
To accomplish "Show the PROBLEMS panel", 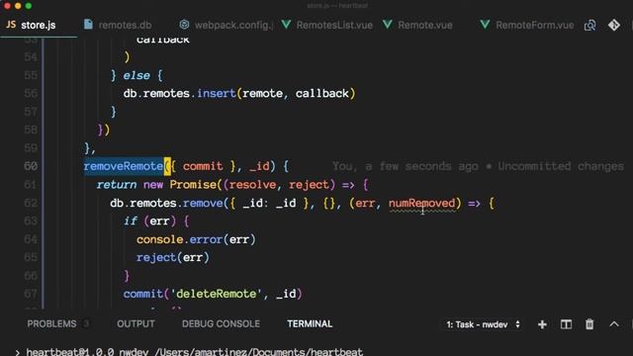I will pos(51,323).
